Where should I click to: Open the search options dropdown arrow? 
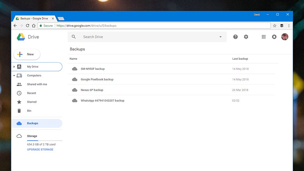pos(220,37)
